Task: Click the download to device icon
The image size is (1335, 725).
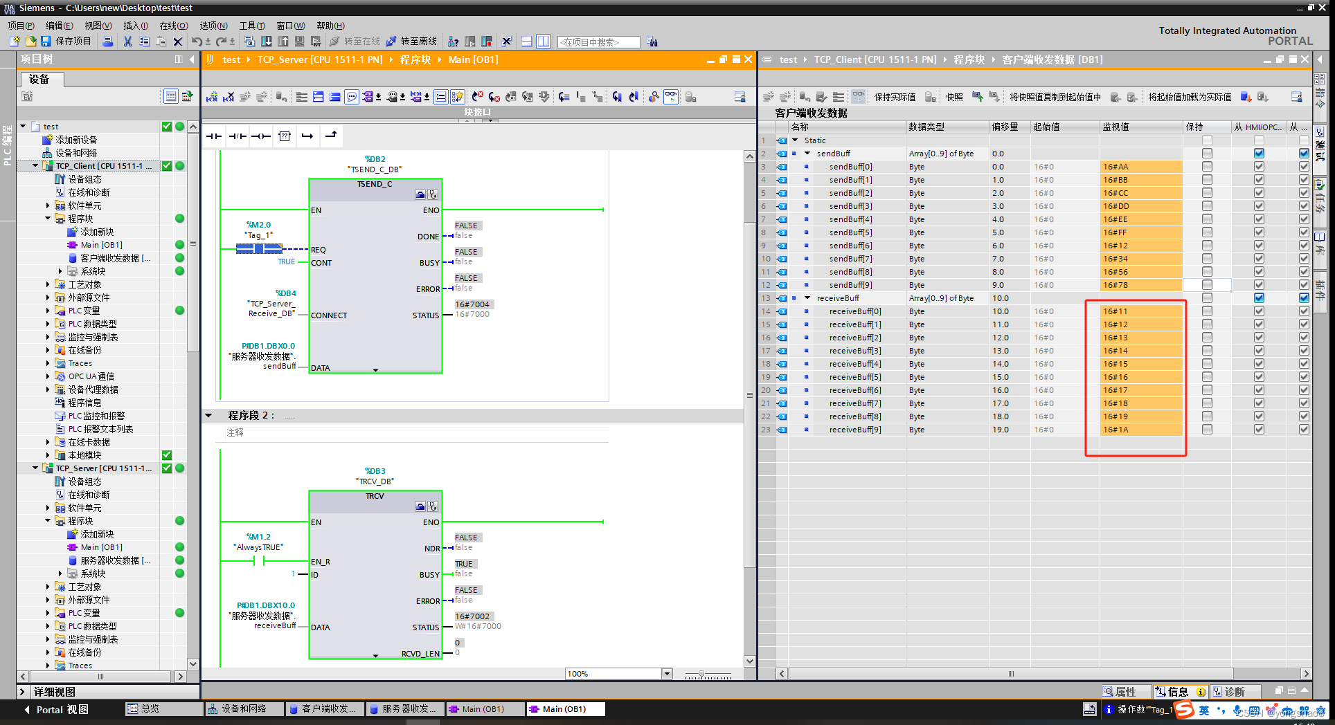Action: [267, 42]
